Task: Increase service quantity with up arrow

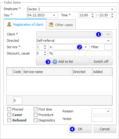Action: (x=45, y=46)
